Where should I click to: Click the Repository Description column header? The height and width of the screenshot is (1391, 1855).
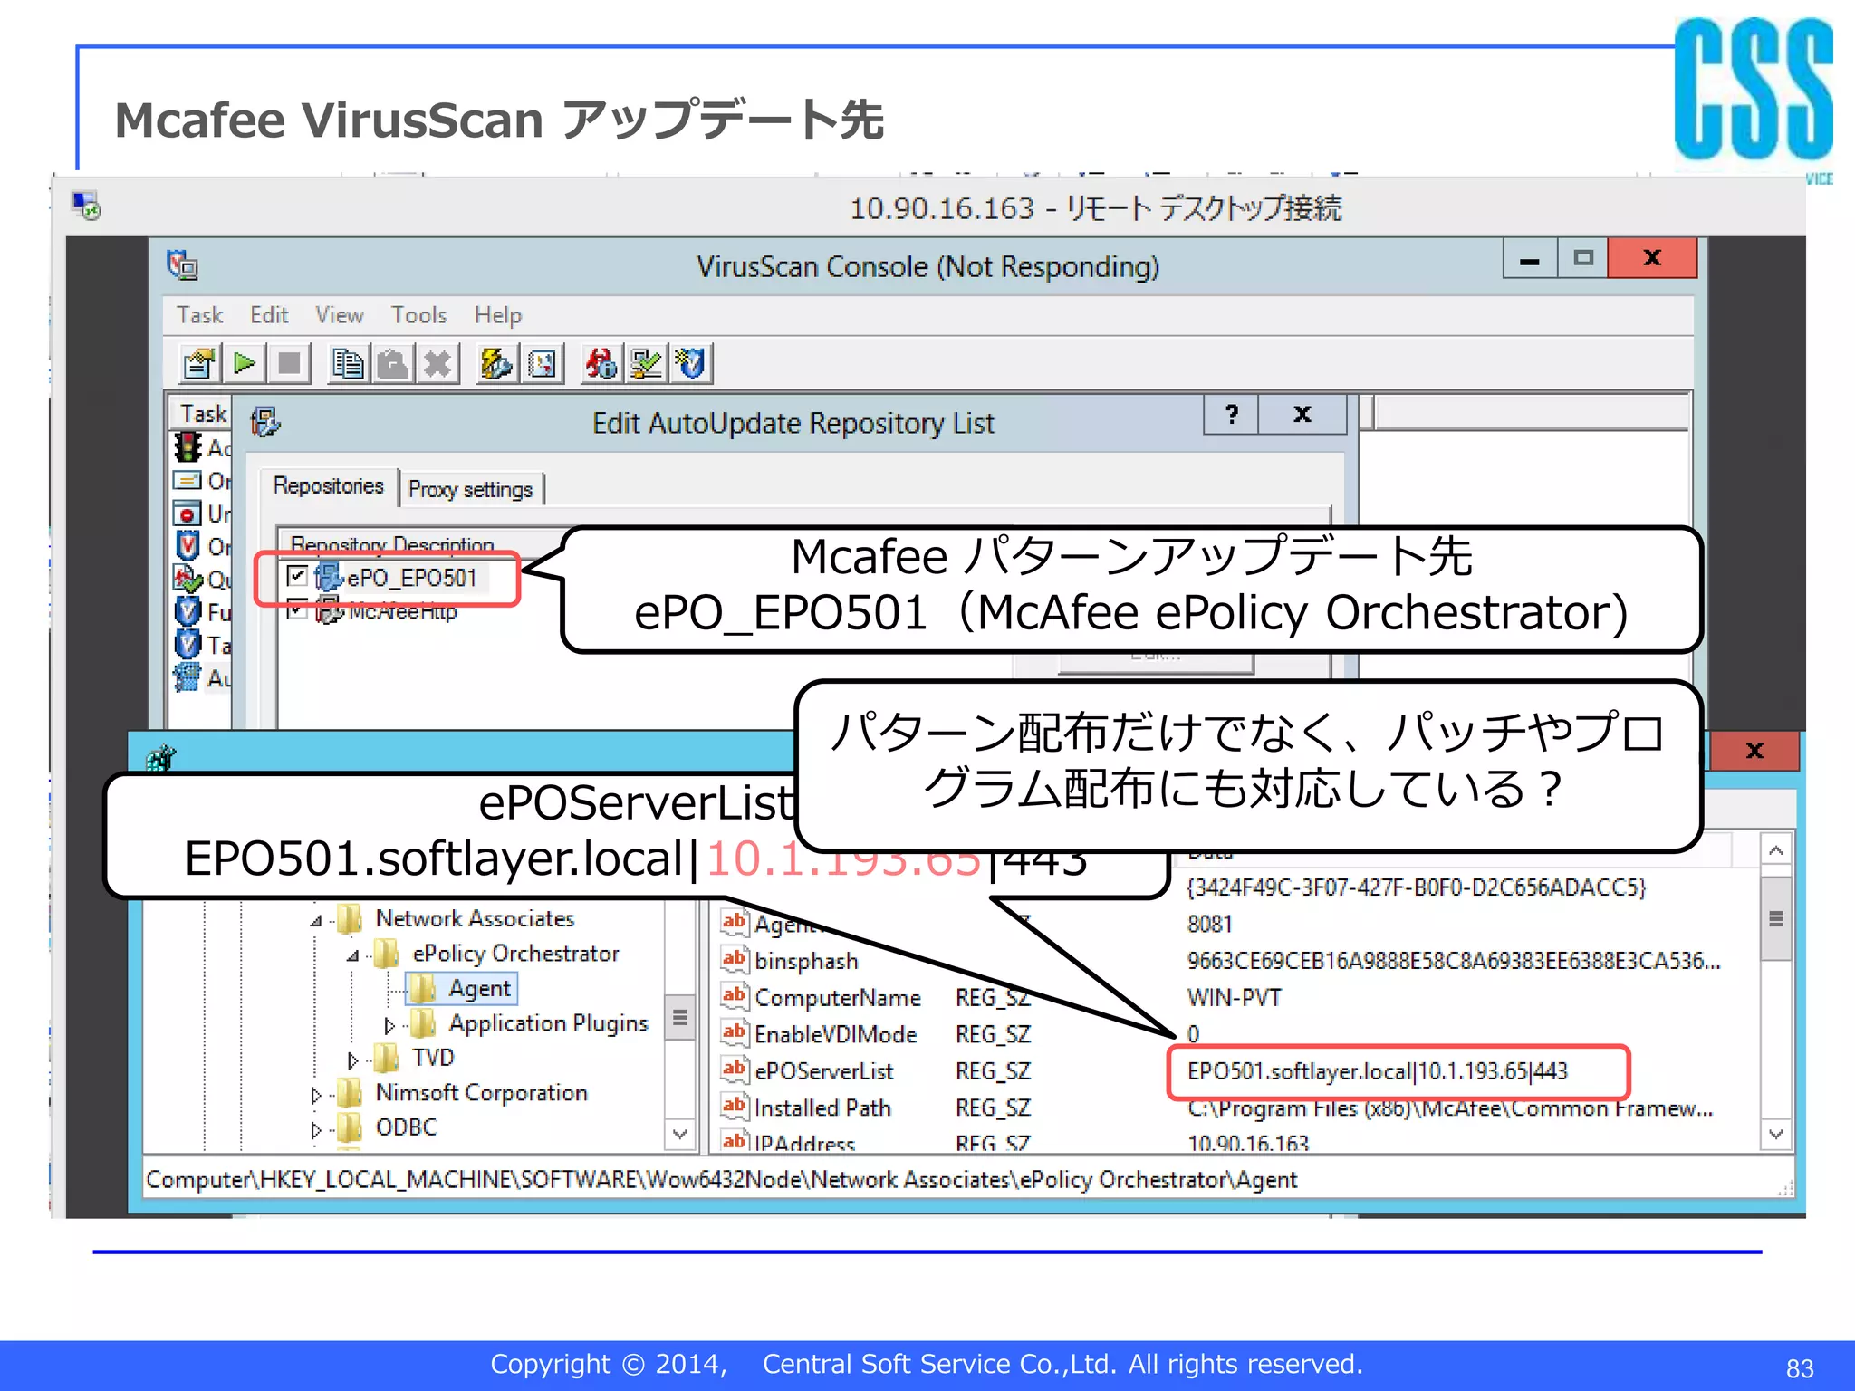392,543
